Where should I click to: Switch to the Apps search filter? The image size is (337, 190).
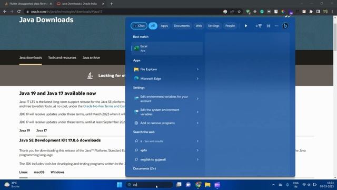(164, 26)
